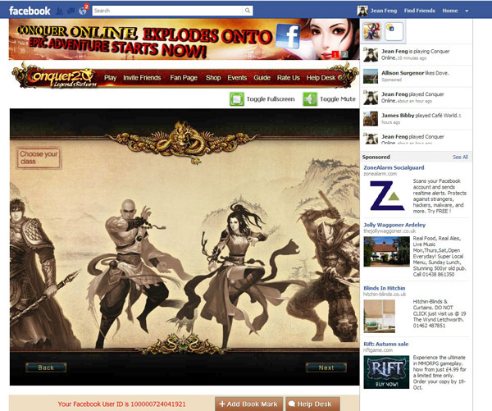The width and height of the screenshot is (492, 411).
Task: Open Jean Feng profile link
Action: [x=384, y=11]
